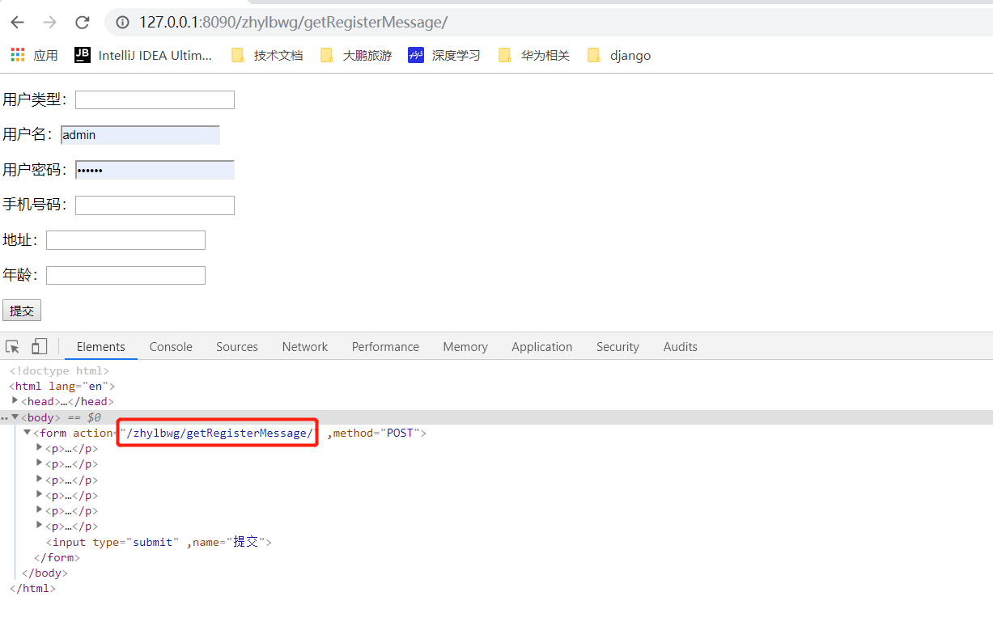
Task: Collapse the form element node
Action: pos(27,432)
